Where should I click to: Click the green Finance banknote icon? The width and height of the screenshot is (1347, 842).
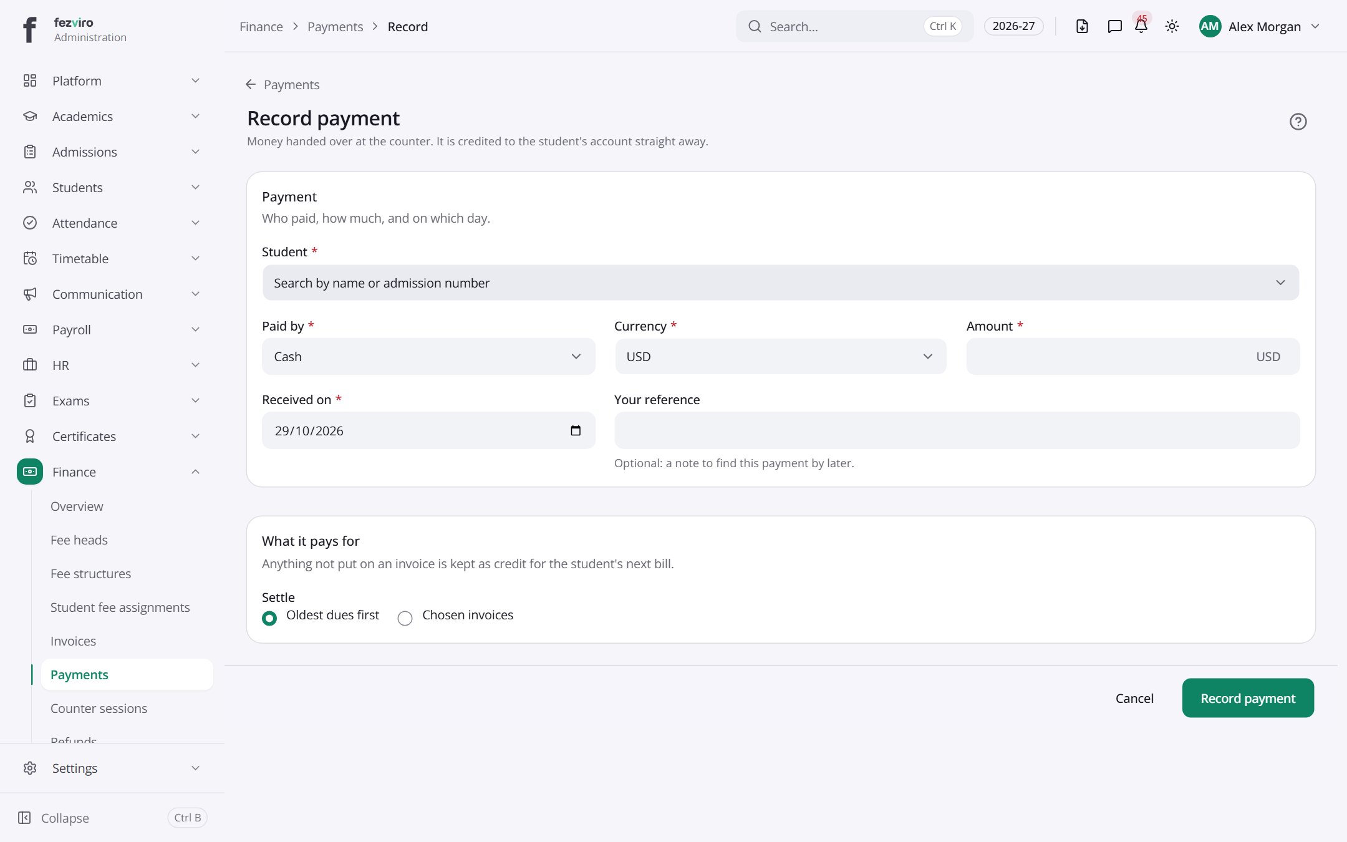coord(30,472)
